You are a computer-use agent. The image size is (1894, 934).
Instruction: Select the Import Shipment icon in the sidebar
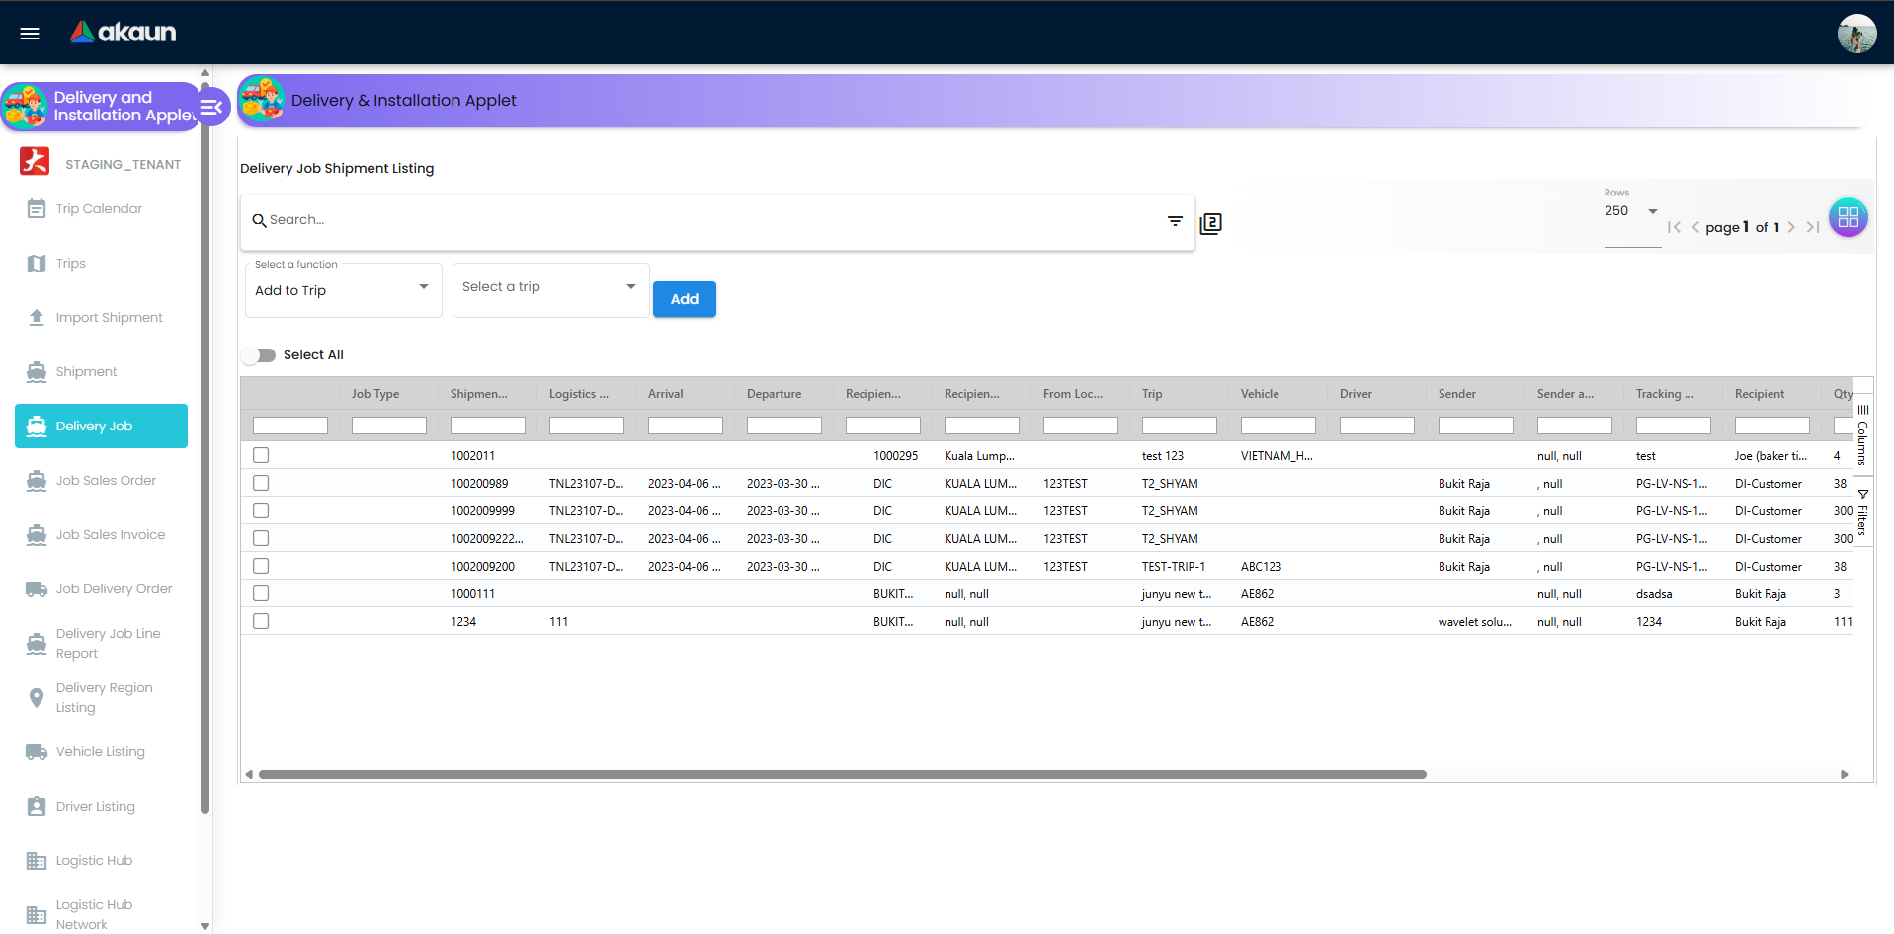click(x=37, y=316)
